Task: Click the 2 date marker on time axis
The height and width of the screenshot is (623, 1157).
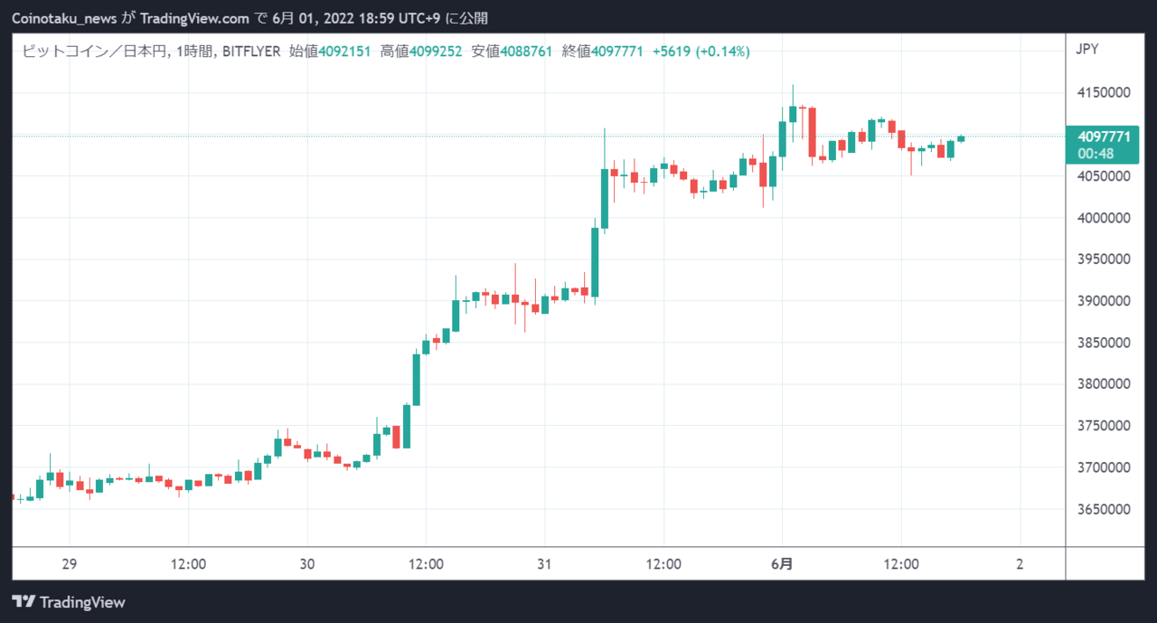Action: click(1020, 563)
